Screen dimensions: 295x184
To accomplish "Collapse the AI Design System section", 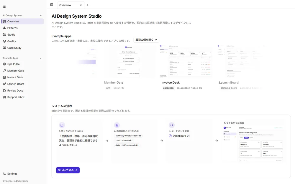I will (x=41, y=15).
